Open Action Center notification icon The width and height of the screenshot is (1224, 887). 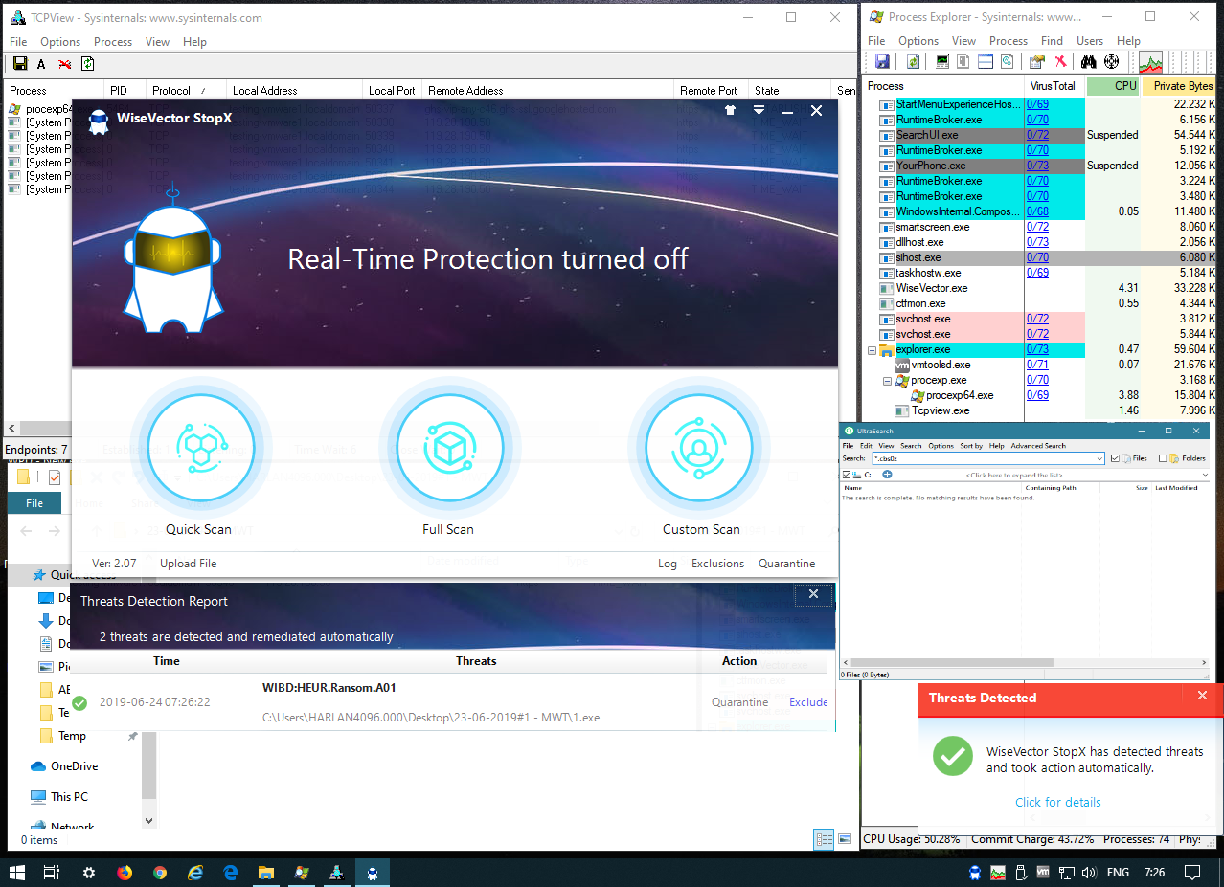pyautogui.click(x=1192, y=873)
